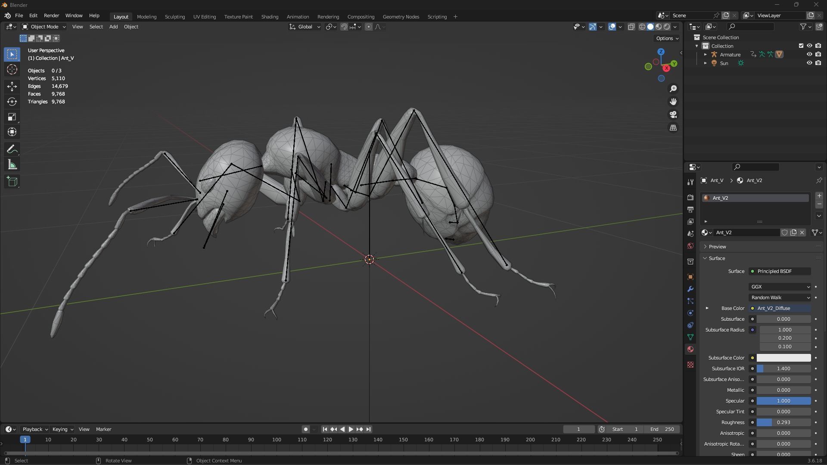
Task: Open the Render menu
Action: point(51,15)
